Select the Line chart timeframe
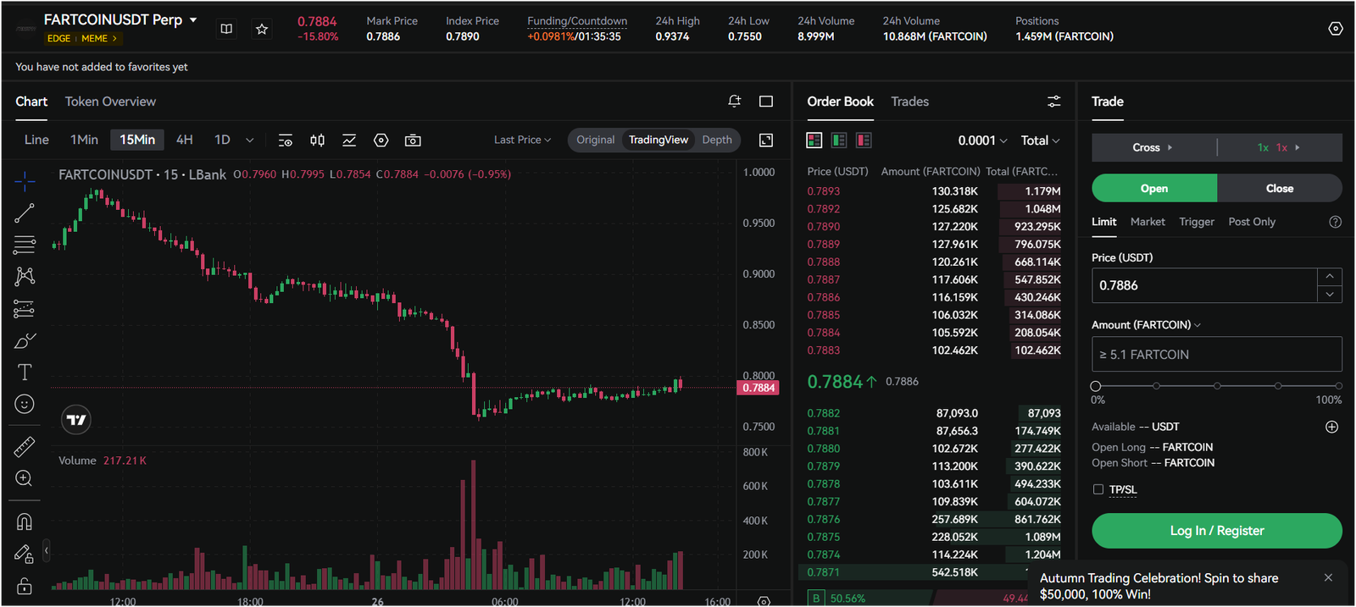The height and width of the screenshot is (607, 1356). pyautogui.click(x=36, y=140)
